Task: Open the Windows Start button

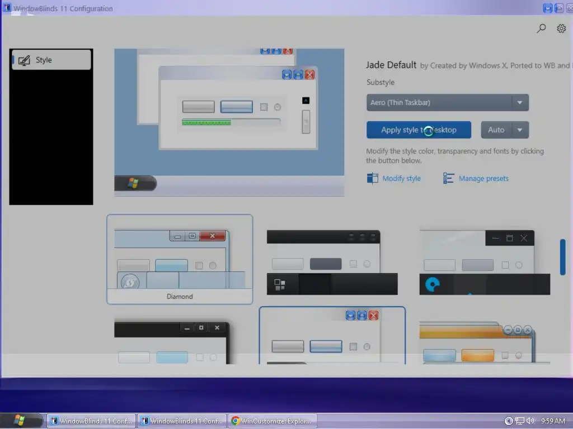Action: (21, 421)
